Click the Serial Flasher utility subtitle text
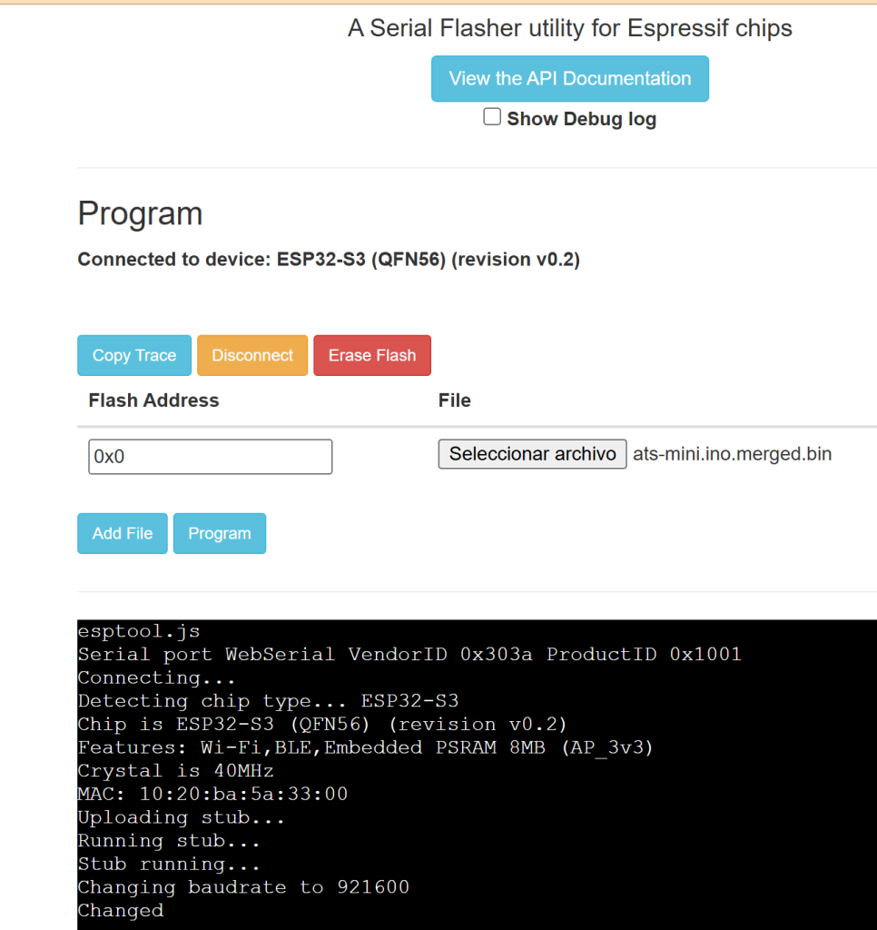 [569, 28]
